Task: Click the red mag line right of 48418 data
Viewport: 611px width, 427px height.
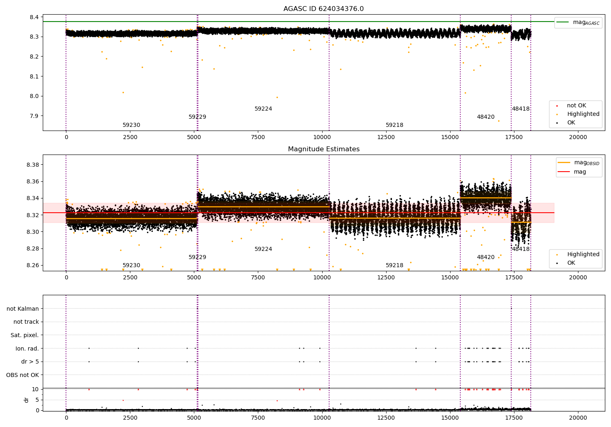Action: click(x=543, y=213)
